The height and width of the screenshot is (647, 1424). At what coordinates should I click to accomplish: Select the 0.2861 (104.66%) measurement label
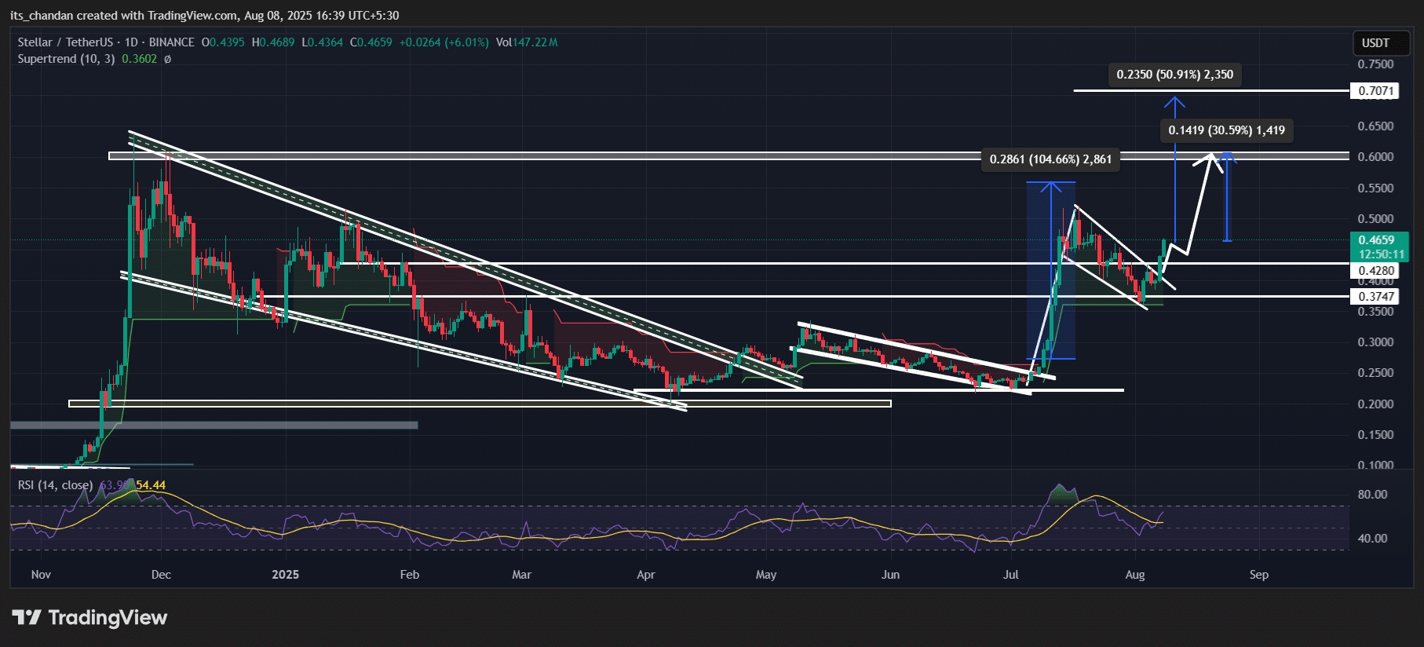[1050, 159]
